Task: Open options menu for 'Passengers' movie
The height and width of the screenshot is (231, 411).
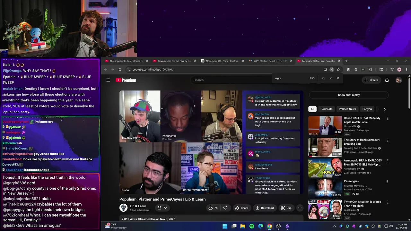Action: [387, 182]
